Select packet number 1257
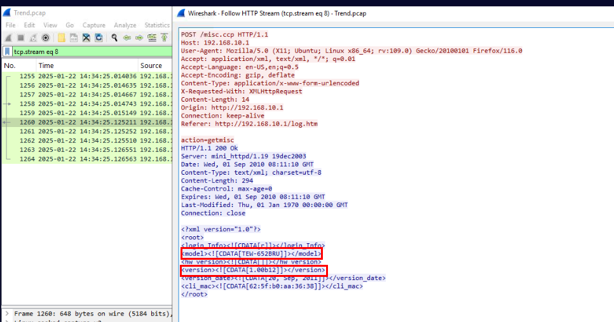The width and height of the screenshot is (614, 322). coord(87,95)
